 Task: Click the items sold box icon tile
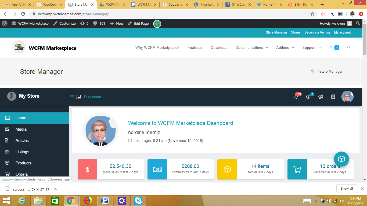pos(227,170)
